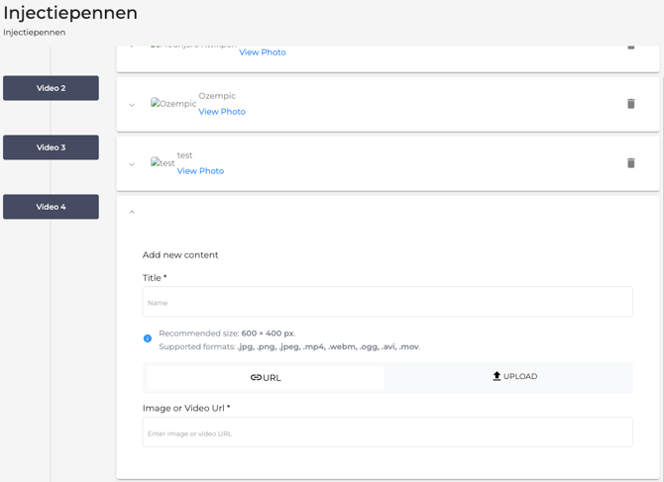This screenshot has height=482, width=664.
Task: Select the UPLOAD tab
Action: point(514,377)
